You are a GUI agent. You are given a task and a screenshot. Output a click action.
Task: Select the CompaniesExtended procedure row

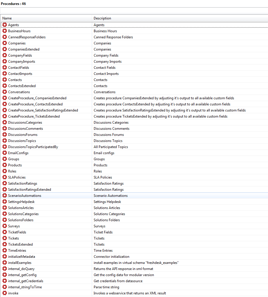pos(24,49)
